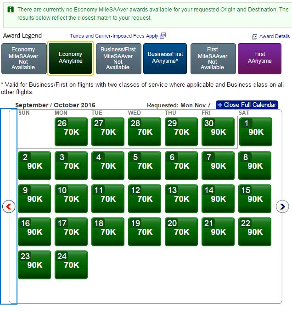Pick Friday September 30 at 90K
The width and height of the screenshot is (292, 311).
pos(218,132)
